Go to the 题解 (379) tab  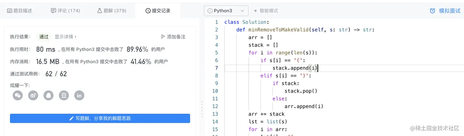pos(112,11)
